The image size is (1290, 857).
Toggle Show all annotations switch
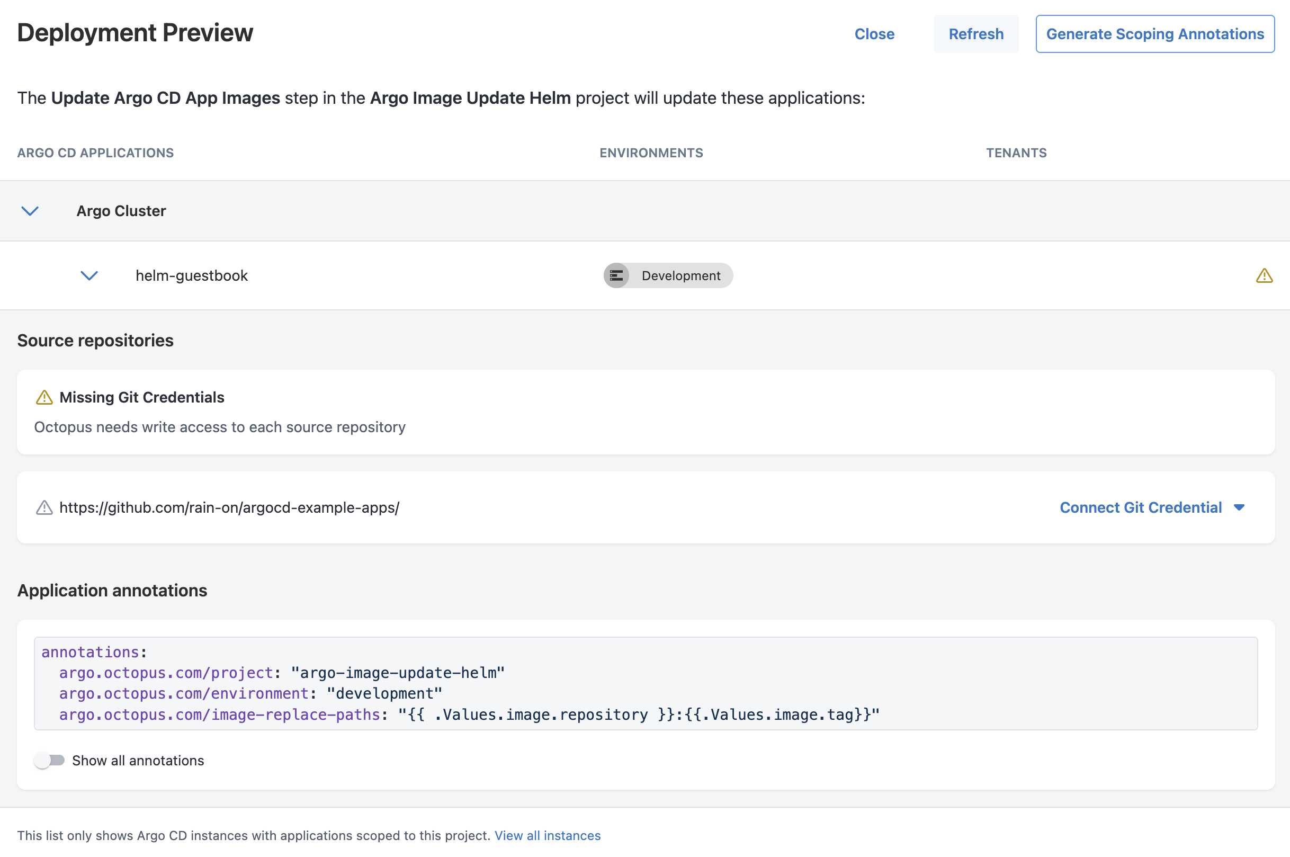click(49, 760)
